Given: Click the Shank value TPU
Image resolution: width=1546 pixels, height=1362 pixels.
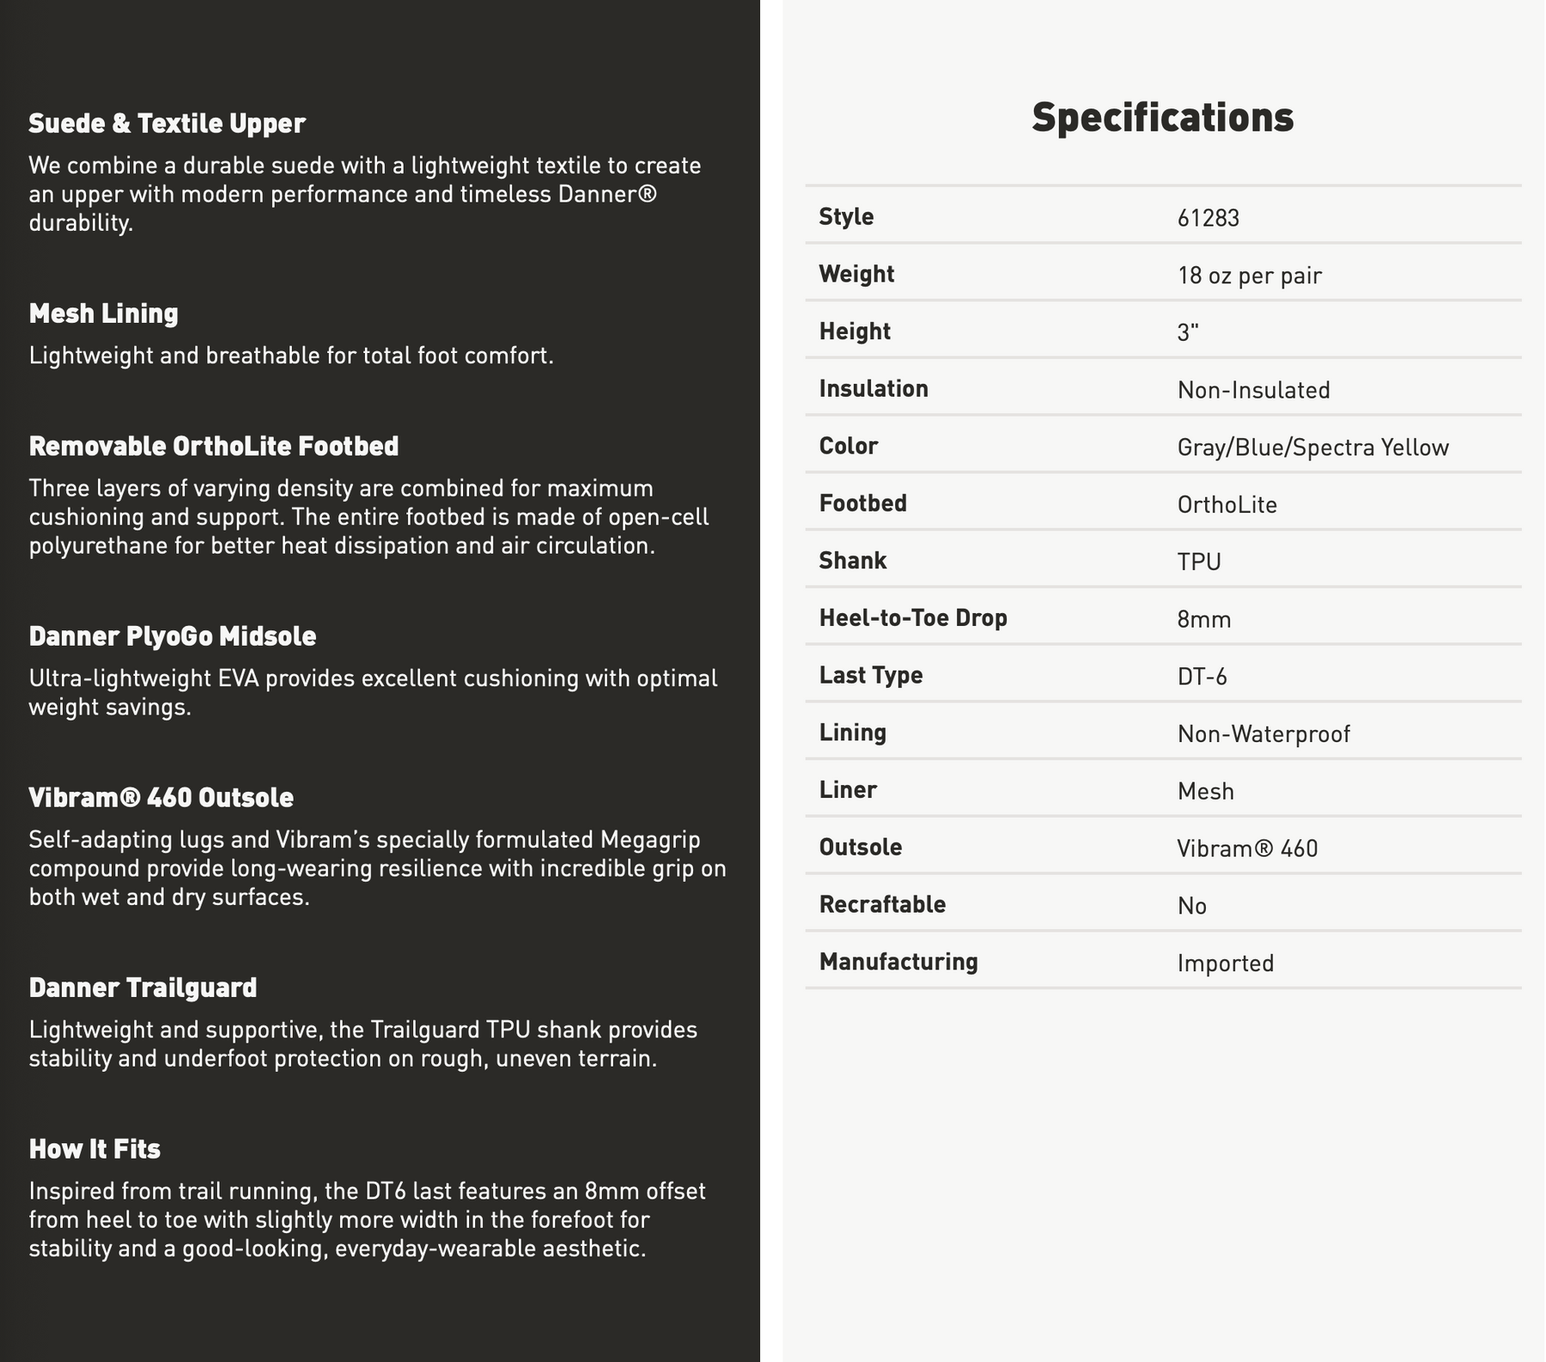Looking at the screenshot, I should [x=1199, y=562].
